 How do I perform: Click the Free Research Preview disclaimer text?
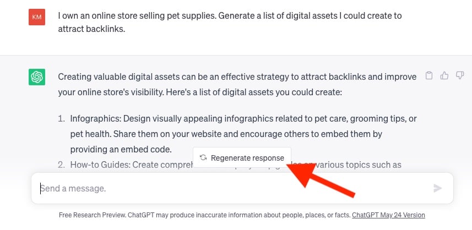[204, 215]
